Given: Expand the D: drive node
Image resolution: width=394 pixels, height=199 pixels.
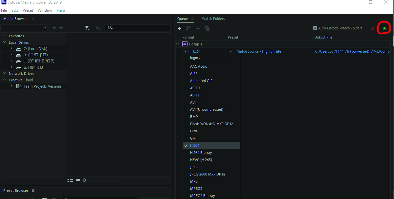Looking at the screenshot, I should pos(11,55).
